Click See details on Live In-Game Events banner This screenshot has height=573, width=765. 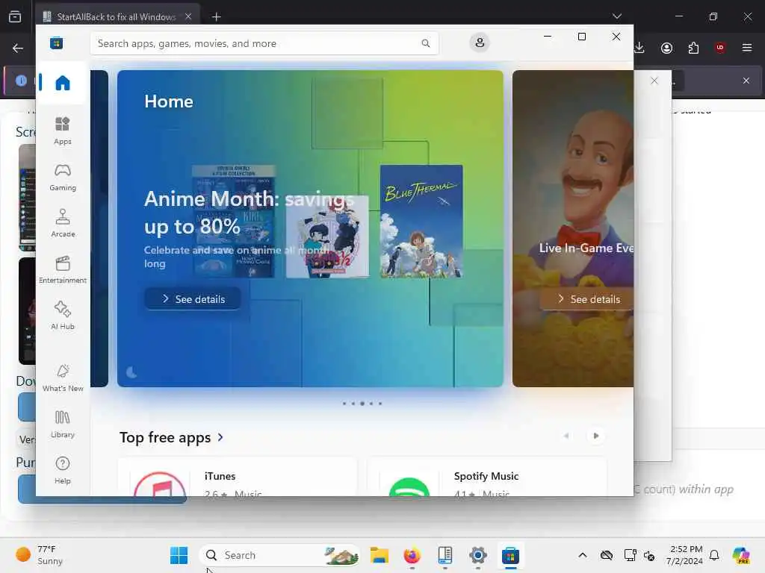(587, 298)
